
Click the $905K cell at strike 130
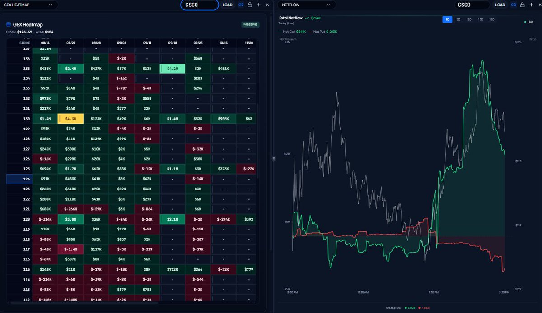[223, 119]
